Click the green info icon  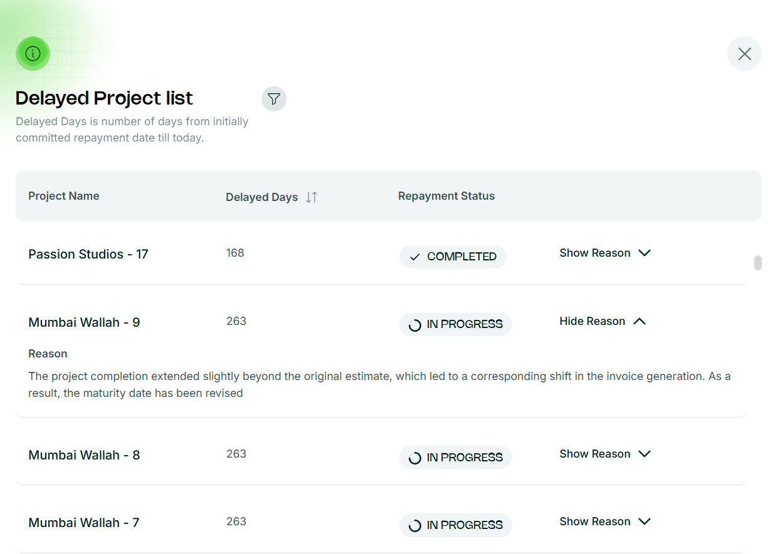[33, 54]
